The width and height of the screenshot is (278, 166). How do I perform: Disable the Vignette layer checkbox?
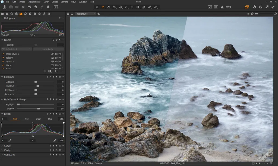[x=3, y=62]
